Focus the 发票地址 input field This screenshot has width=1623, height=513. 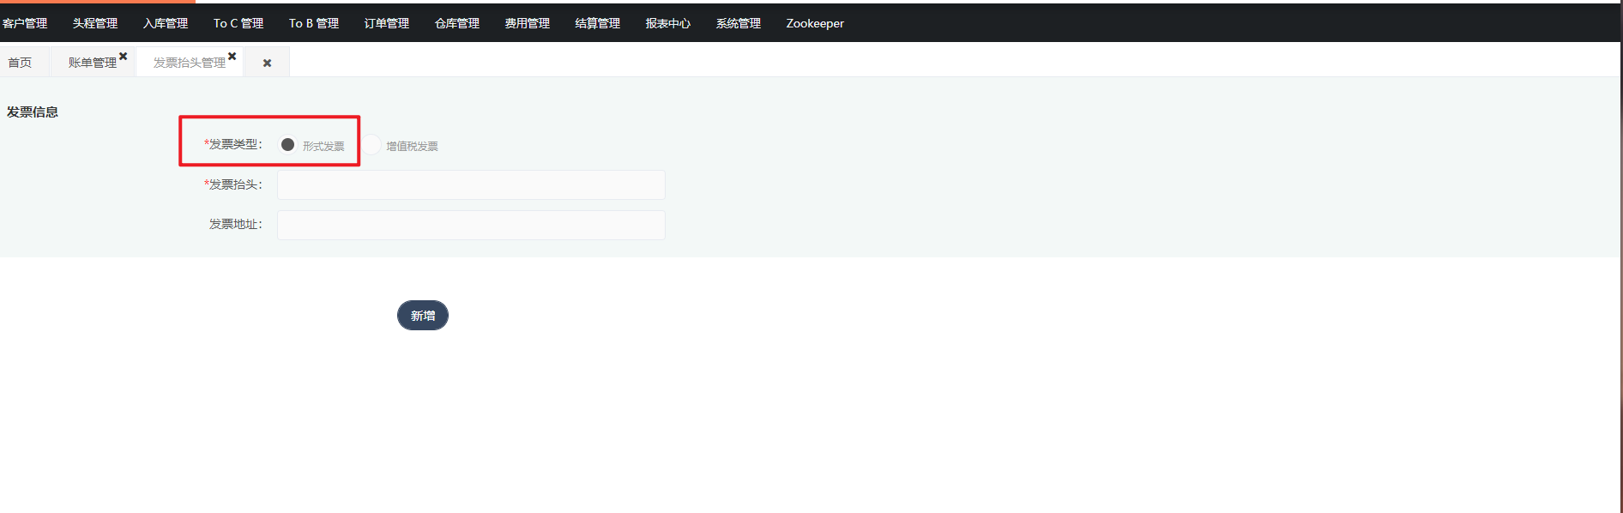tap(471, 225)
